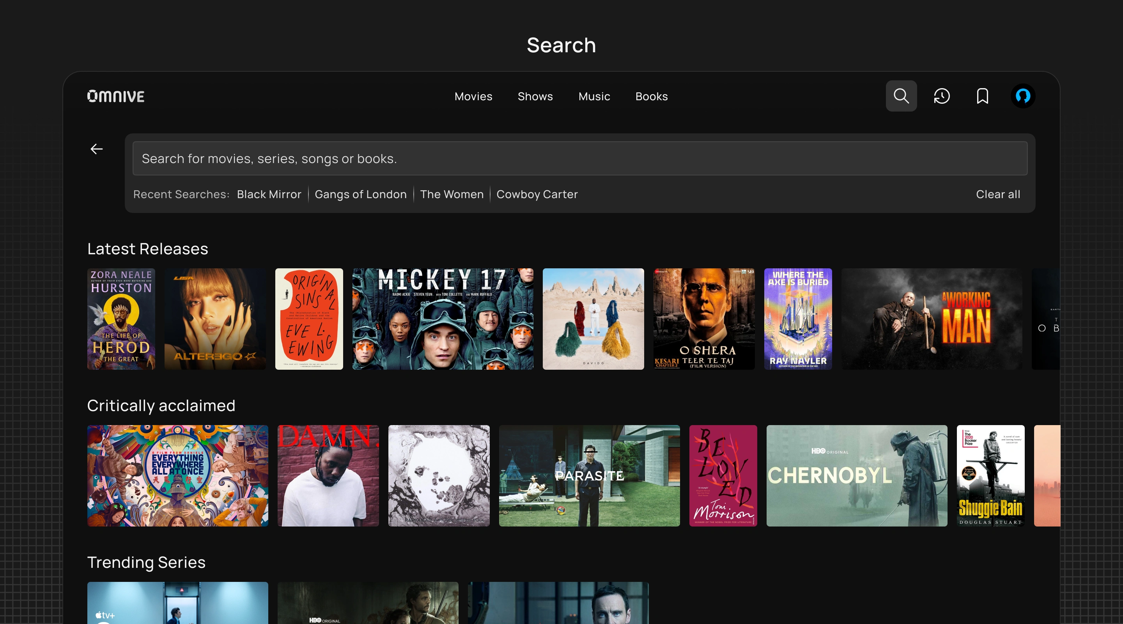Switch to the Music section
The width and height of the screenshot is (1123, 624).
point(594,96)
